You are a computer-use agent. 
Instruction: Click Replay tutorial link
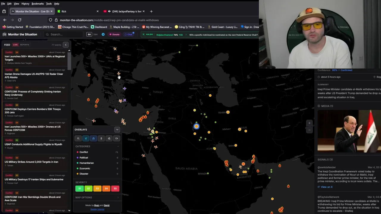[x=97, y=209]
